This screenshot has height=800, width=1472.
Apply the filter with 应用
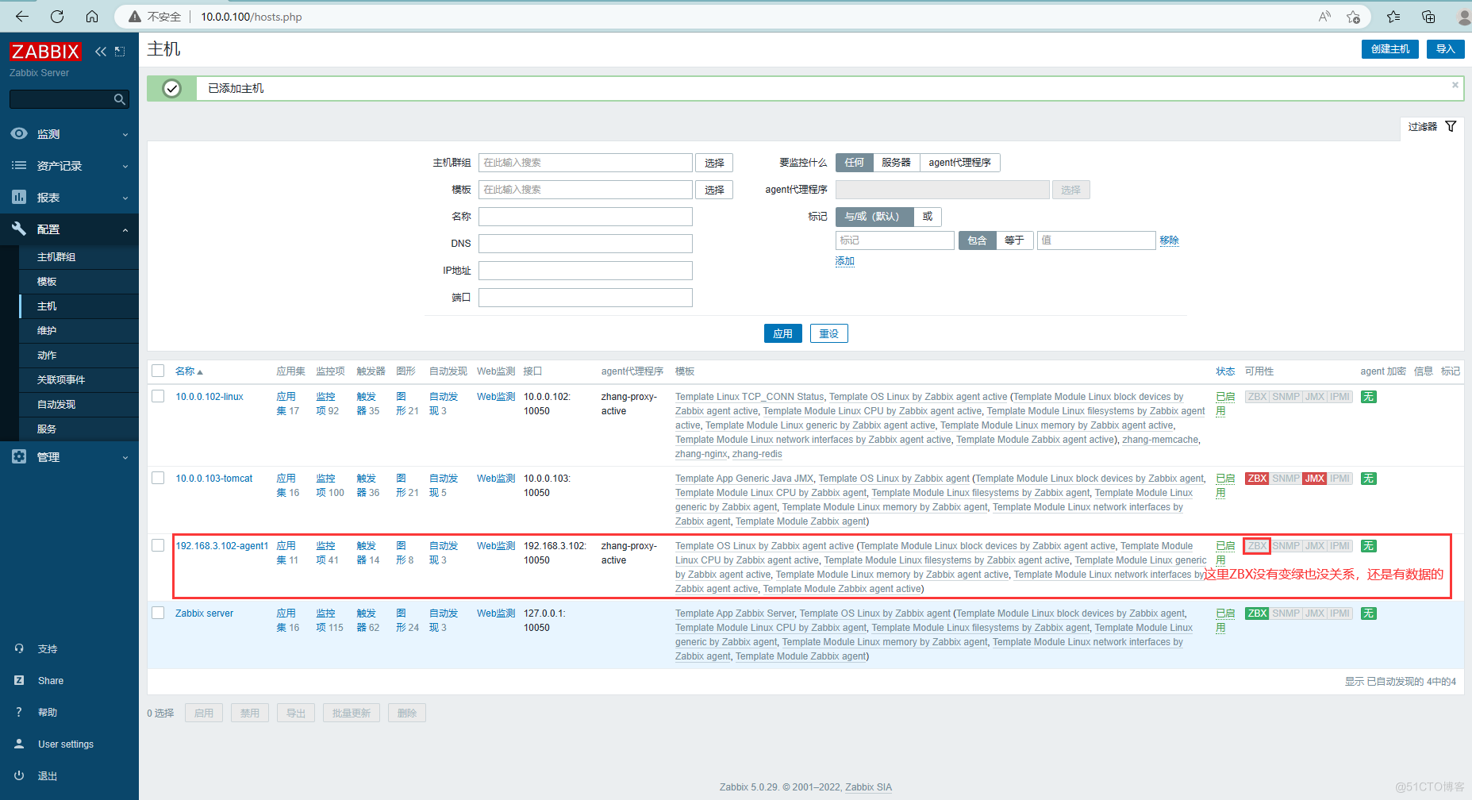coord(783,333)
